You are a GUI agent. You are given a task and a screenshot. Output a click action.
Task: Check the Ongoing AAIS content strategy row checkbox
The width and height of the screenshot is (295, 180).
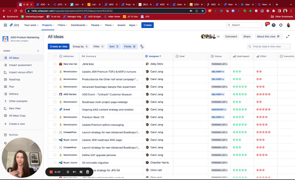click(x=55, y=109)
